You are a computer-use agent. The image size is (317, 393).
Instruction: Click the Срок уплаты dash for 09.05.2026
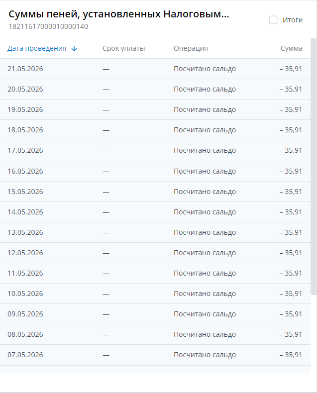106,314
